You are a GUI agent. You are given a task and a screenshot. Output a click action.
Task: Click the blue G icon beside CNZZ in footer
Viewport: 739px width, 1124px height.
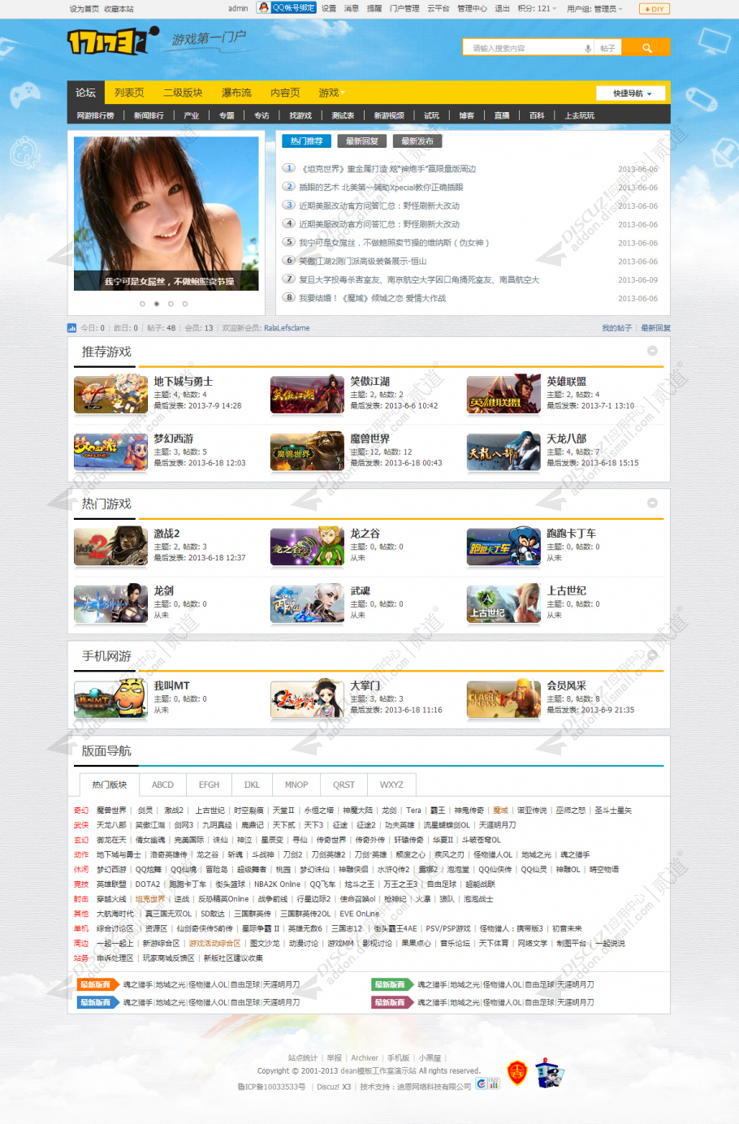(x=482, y=1083)
